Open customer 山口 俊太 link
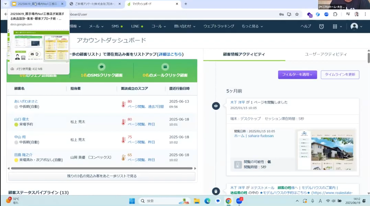The image size is (370, 206). 21,119
